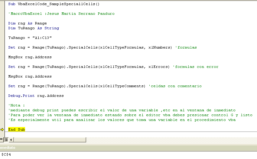The height and width of the screenshot is (159, 257).
Task: Click the highlighted "End Sub" line
Action: 17,129
